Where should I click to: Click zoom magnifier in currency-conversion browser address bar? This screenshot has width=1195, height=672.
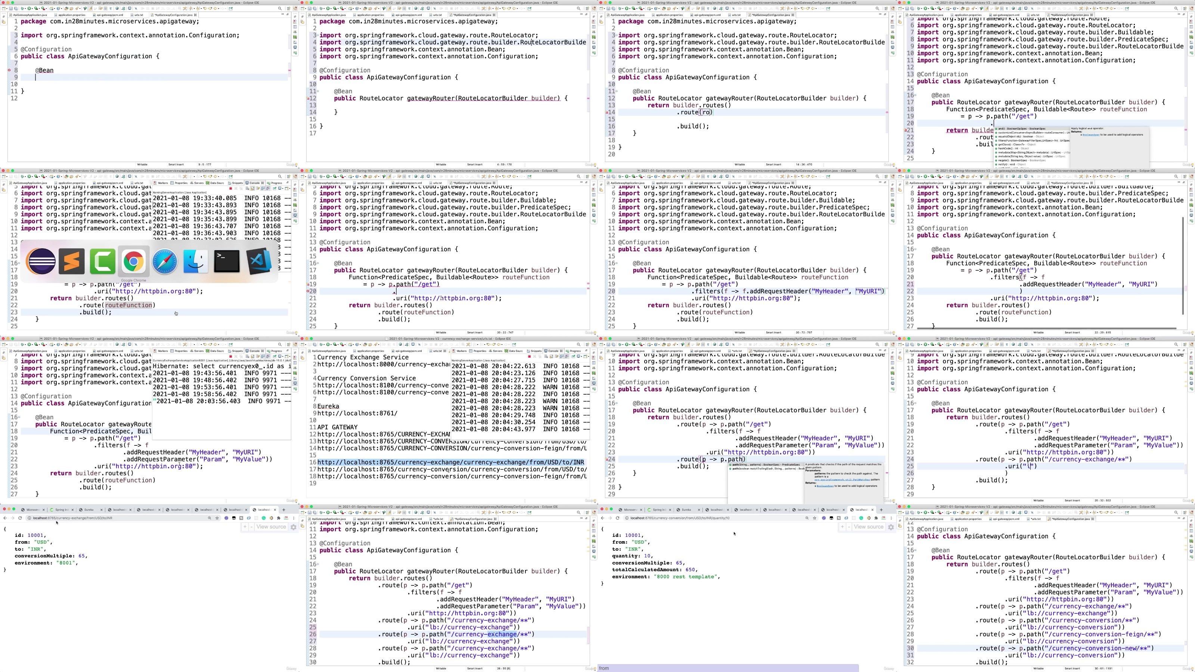807,517
